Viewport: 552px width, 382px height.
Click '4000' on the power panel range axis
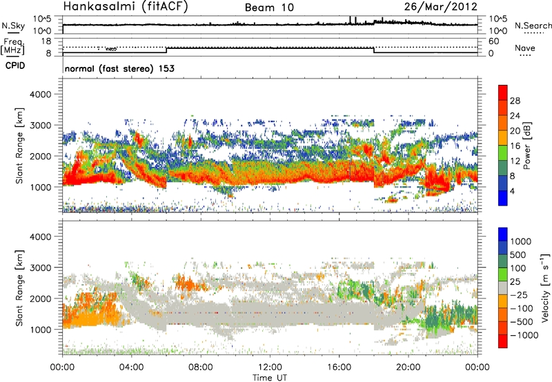click(x=41, y=94)
